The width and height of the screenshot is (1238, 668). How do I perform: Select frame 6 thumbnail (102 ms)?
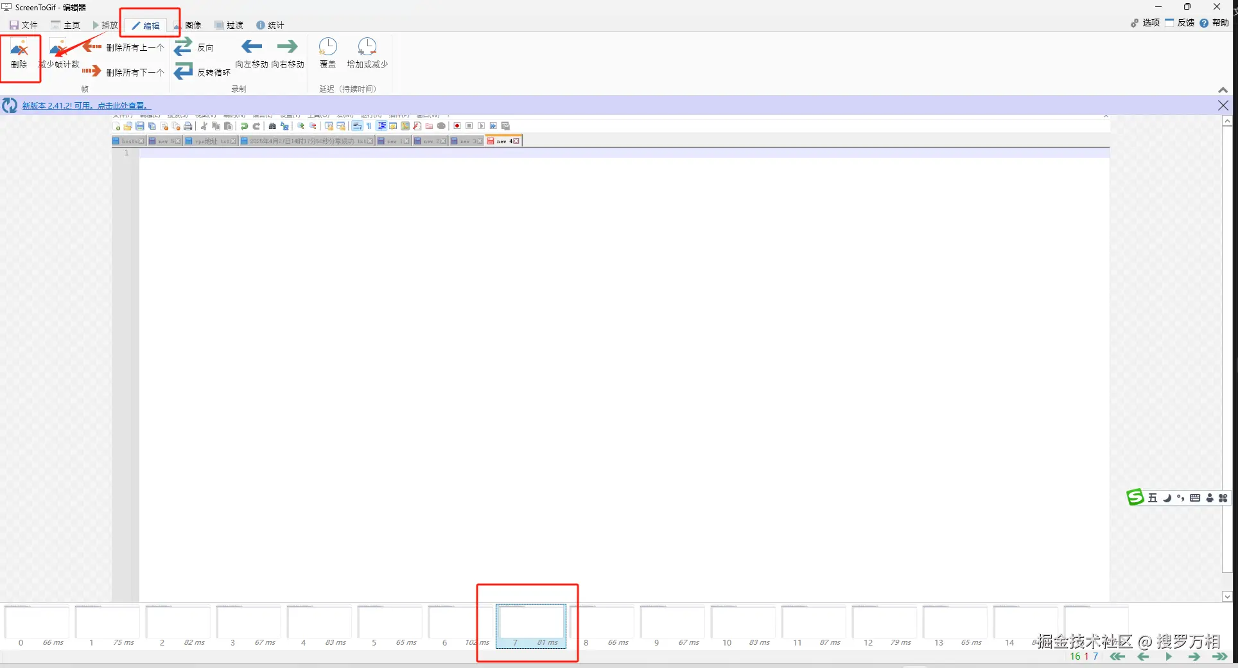click(460, 626)
